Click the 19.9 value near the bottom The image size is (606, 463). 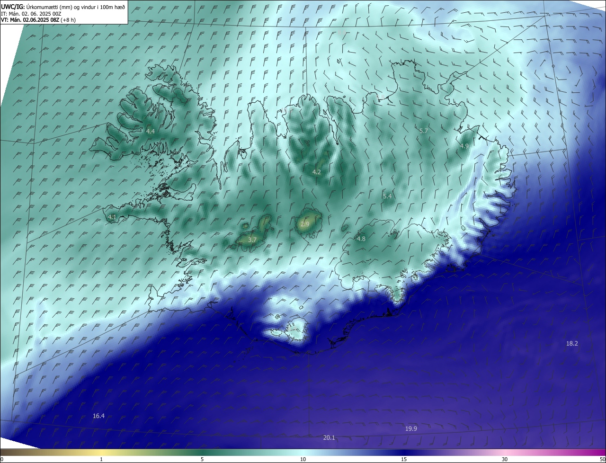pyautogui.click(x=411, y=428)
